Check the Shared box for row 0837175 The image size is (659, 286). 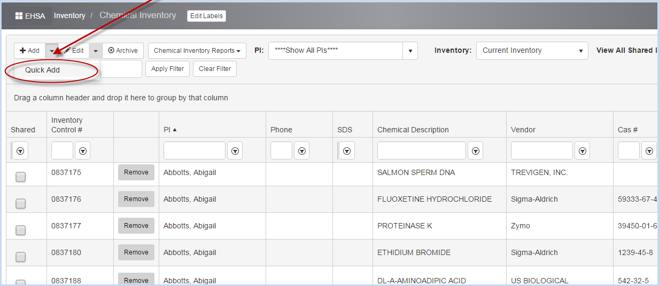tap(20, 177)
